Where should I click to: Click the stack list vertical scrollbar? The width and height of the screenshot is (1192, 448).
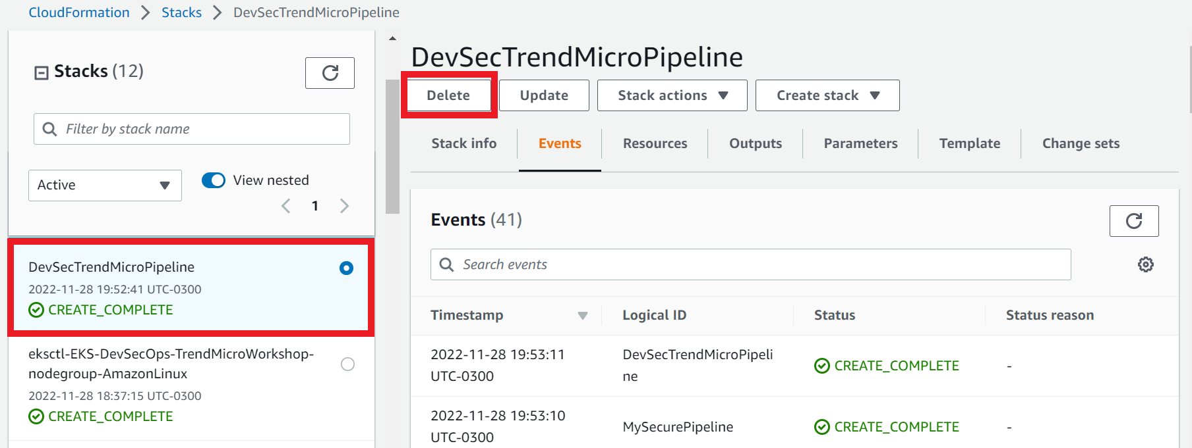[392, 146]
